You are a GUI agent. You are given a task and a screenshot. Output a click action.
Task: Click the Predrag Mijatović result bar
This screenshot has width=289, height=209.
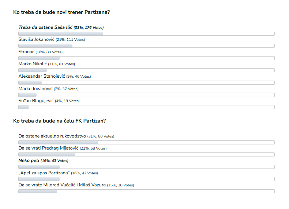pyautogui.click(x=146, y=155)
